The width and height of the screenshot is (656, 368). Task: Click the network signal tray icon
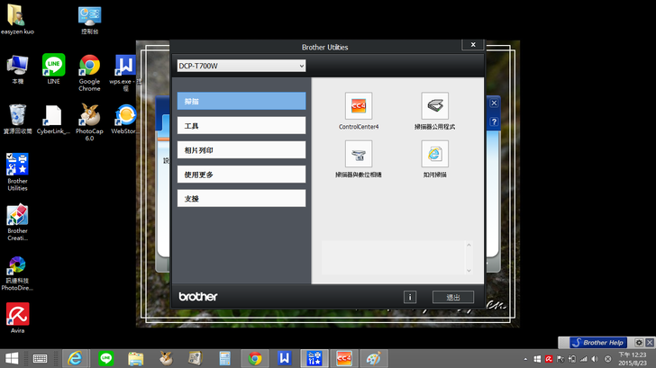pos(584,359)
